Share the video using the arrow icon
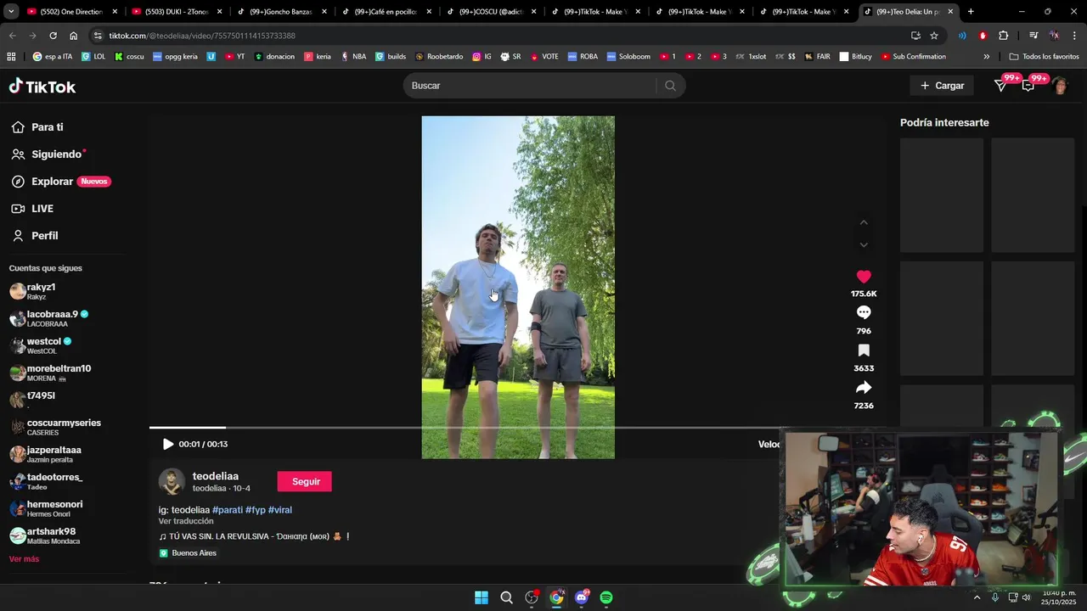Viewport: 1087px width, 611px height. (864, 388)
